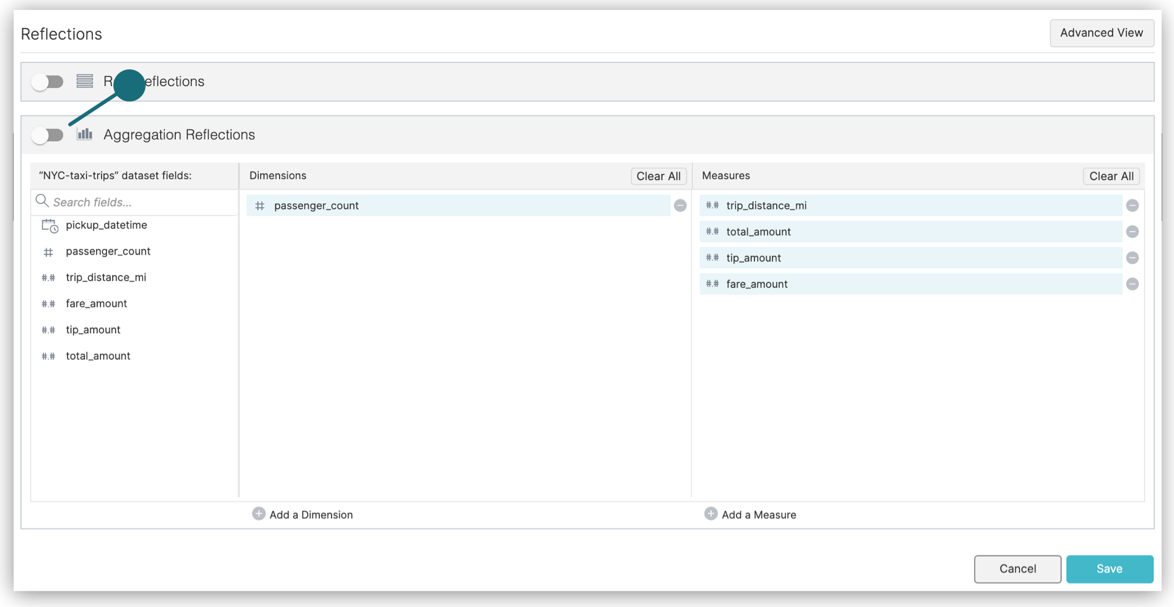Remove passenger_count from Dimensions

coord(680,206)
